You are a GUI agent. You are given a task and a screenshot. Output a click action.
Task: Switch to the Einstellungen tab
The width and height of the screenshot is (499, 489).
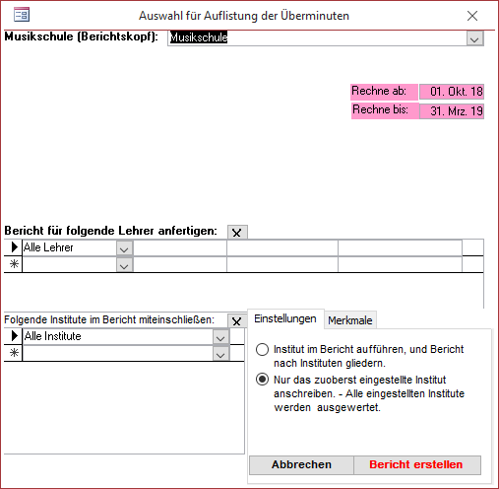tap(285, 318)
